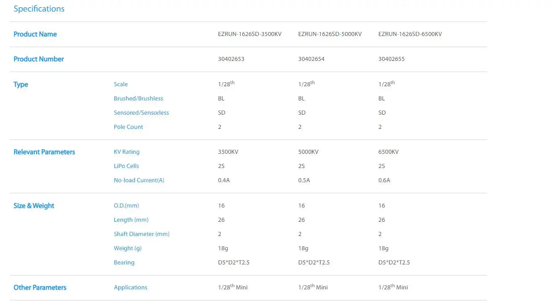Click the No-load Current(A) label

tap(139, 180)
